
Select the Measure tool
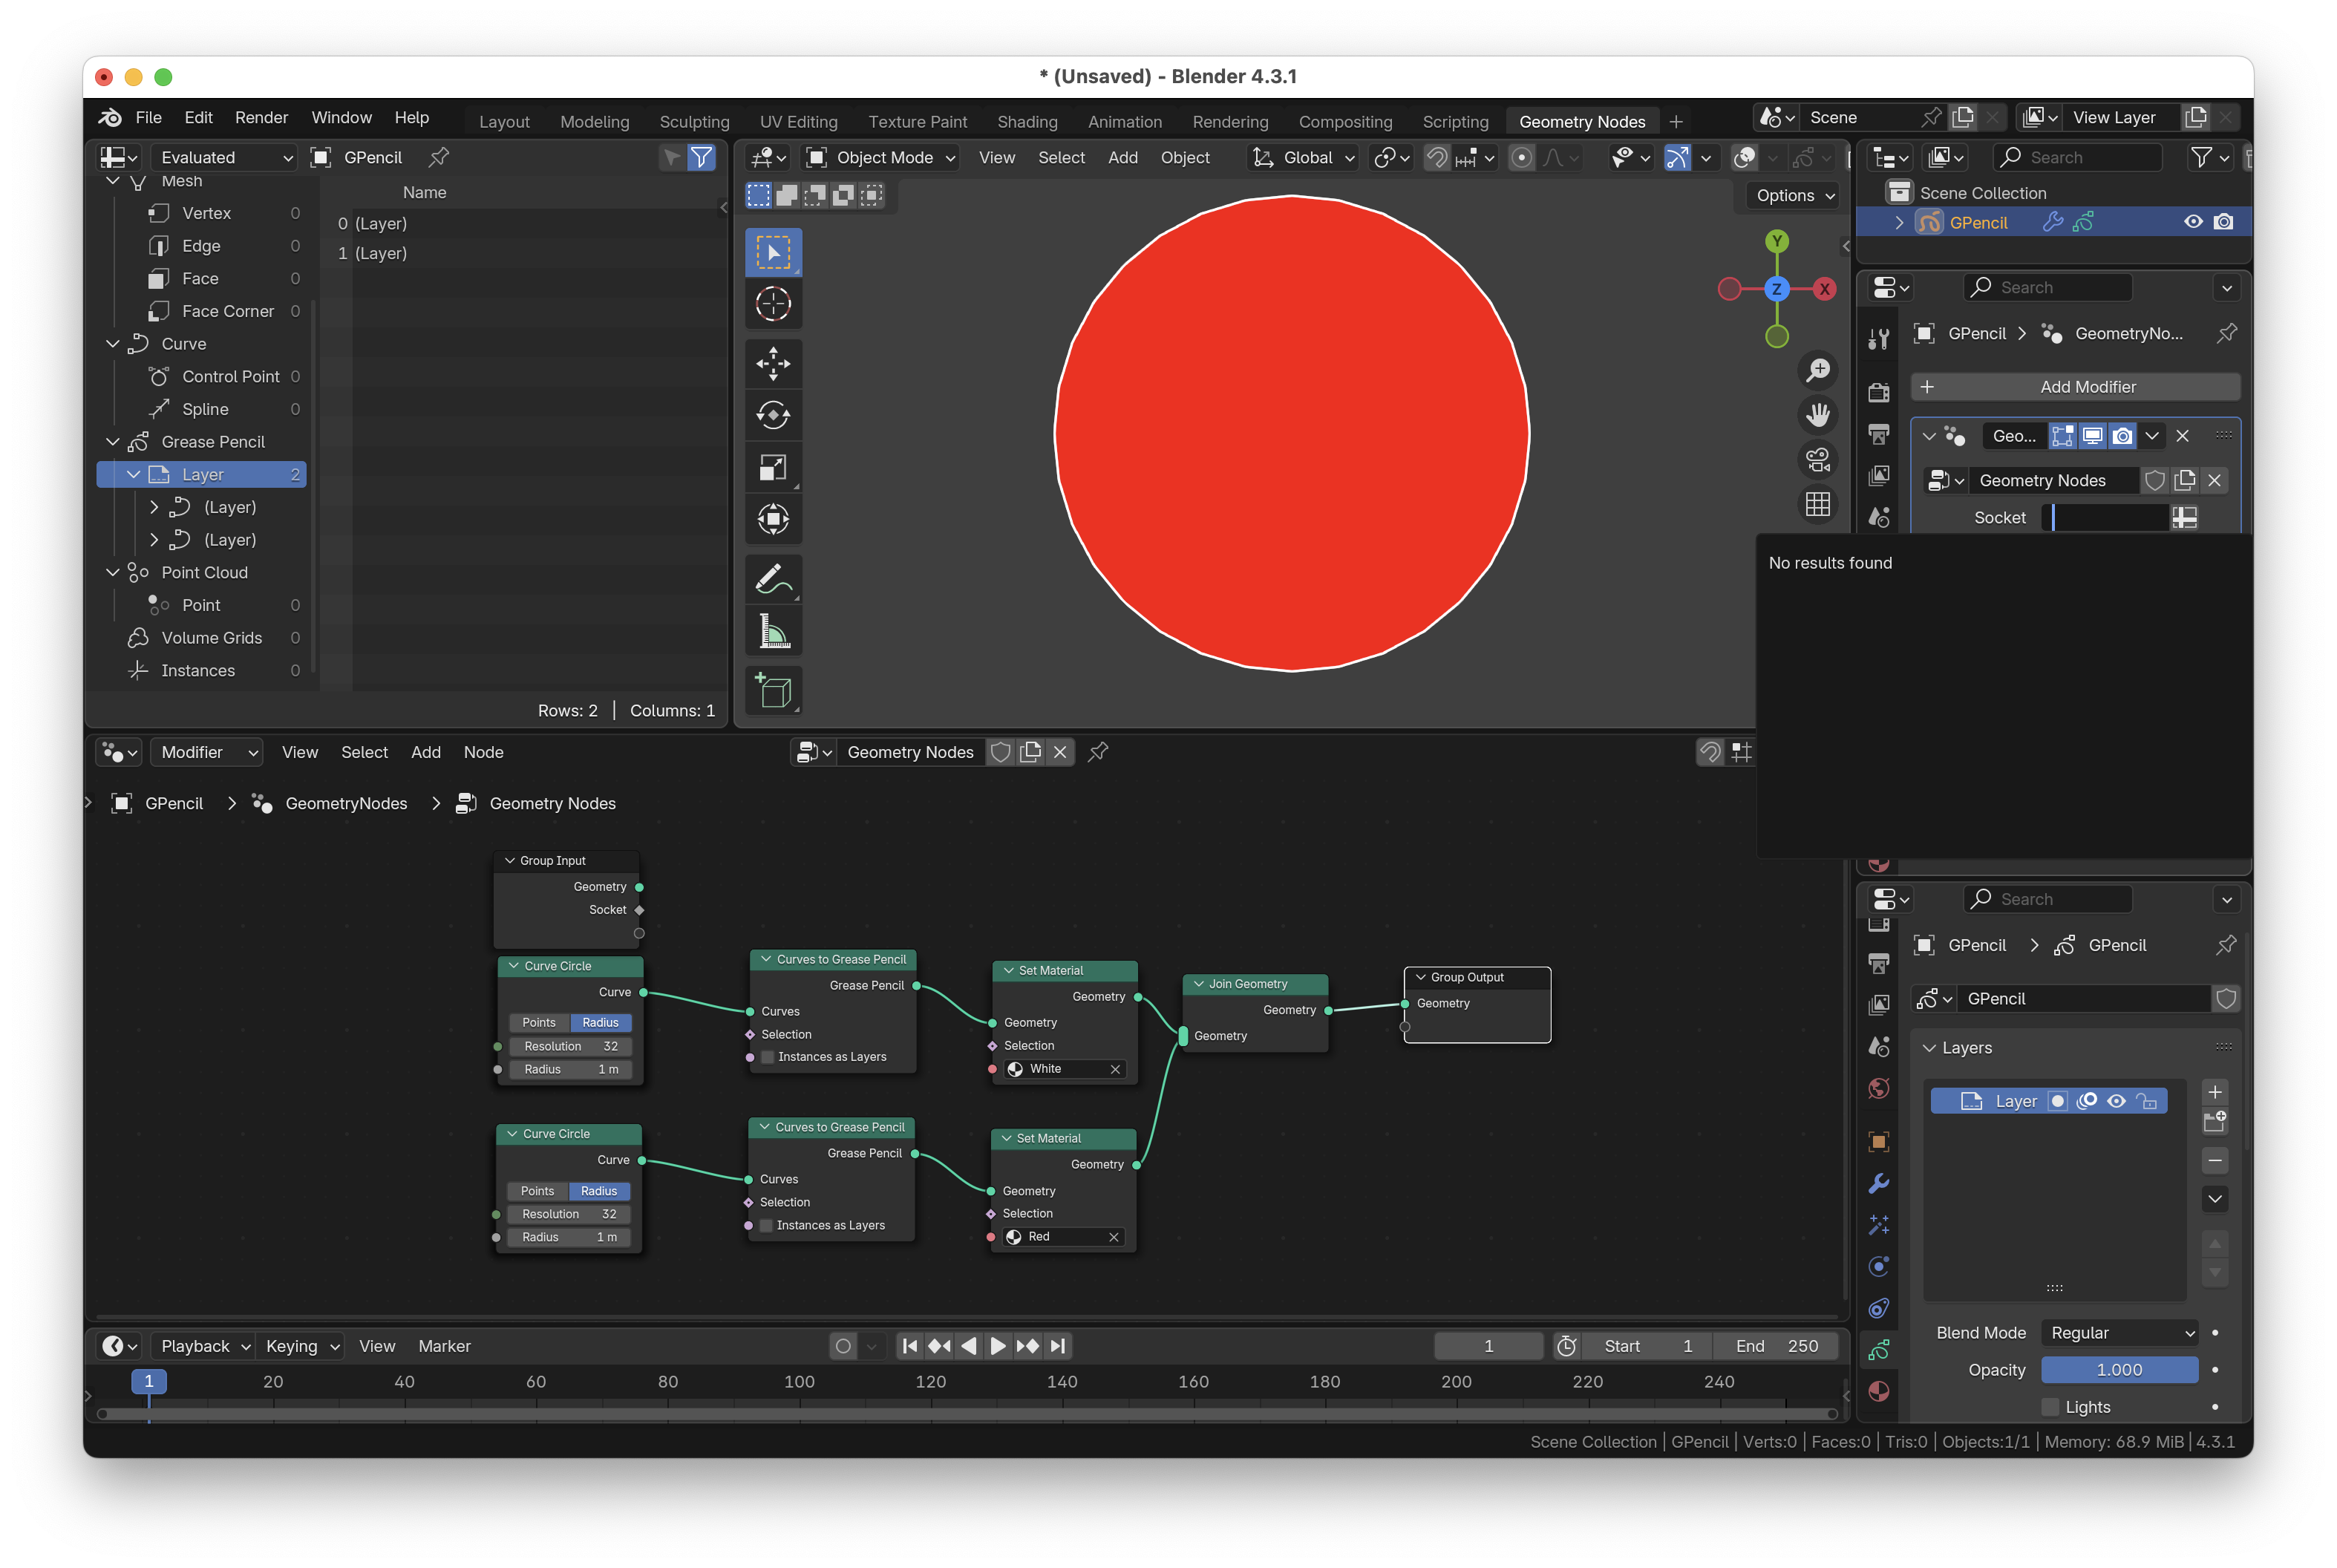[x=772, y=631]
